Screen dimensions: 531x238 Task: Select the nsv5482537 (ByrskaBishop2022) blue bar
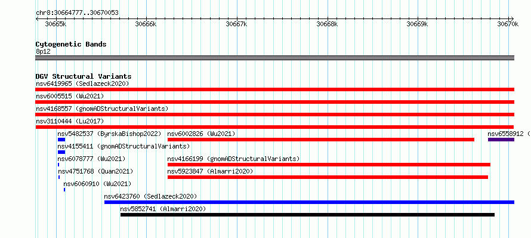coord(61,140)
